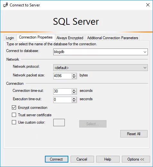Expand the Connect to database dropdown arrow
This screenshot has height=167, width=153.
(145, 52)
